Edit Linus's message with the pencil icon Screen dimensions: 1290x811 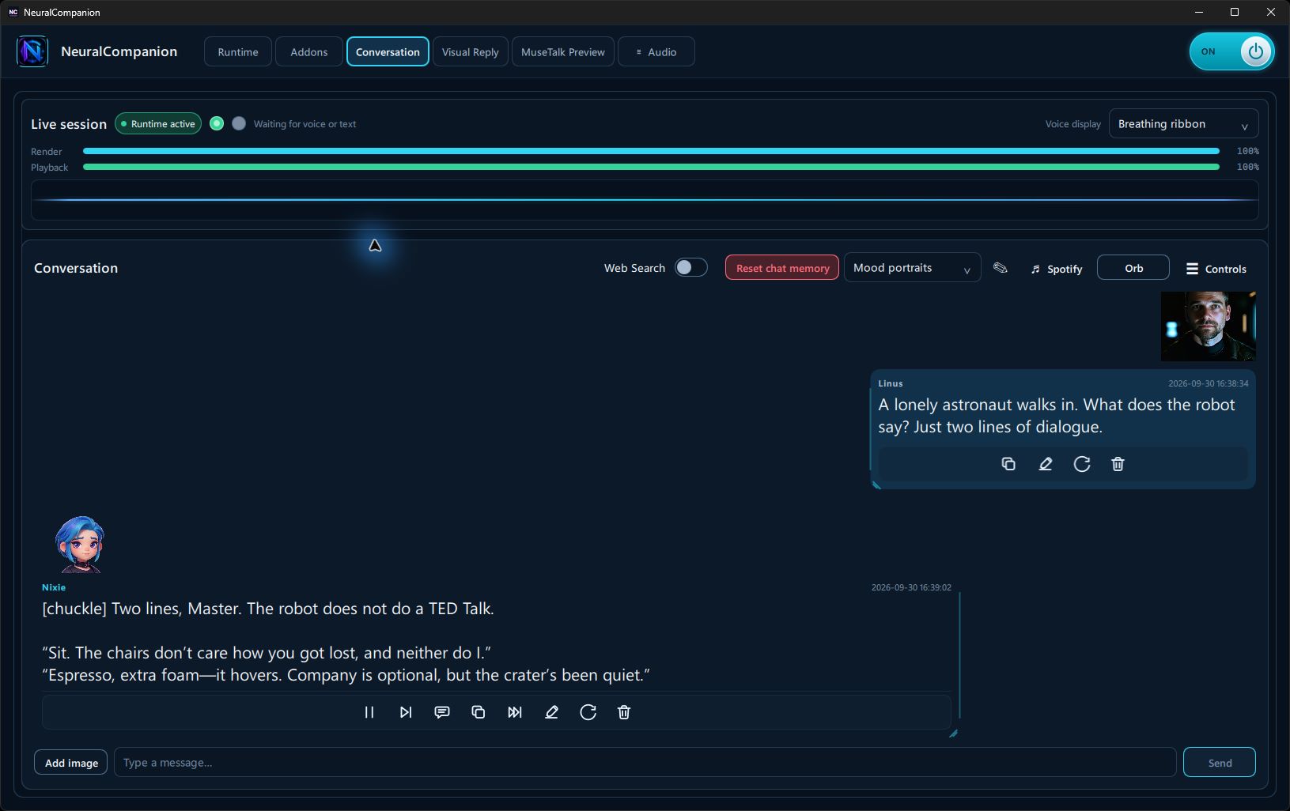pyautogui.click(x=1045, y=464)
